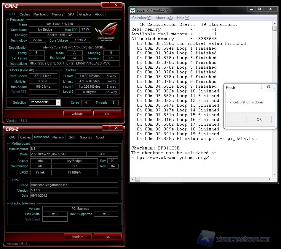281x249 pixels.
Task: Go to Graphics tab in lower CPU-Z
Action: tap(86, 137)
